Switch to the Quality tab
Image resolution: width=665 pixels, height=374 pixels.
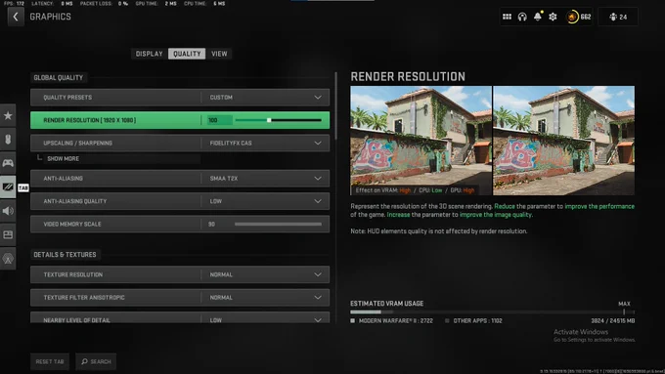coord(187,54)
